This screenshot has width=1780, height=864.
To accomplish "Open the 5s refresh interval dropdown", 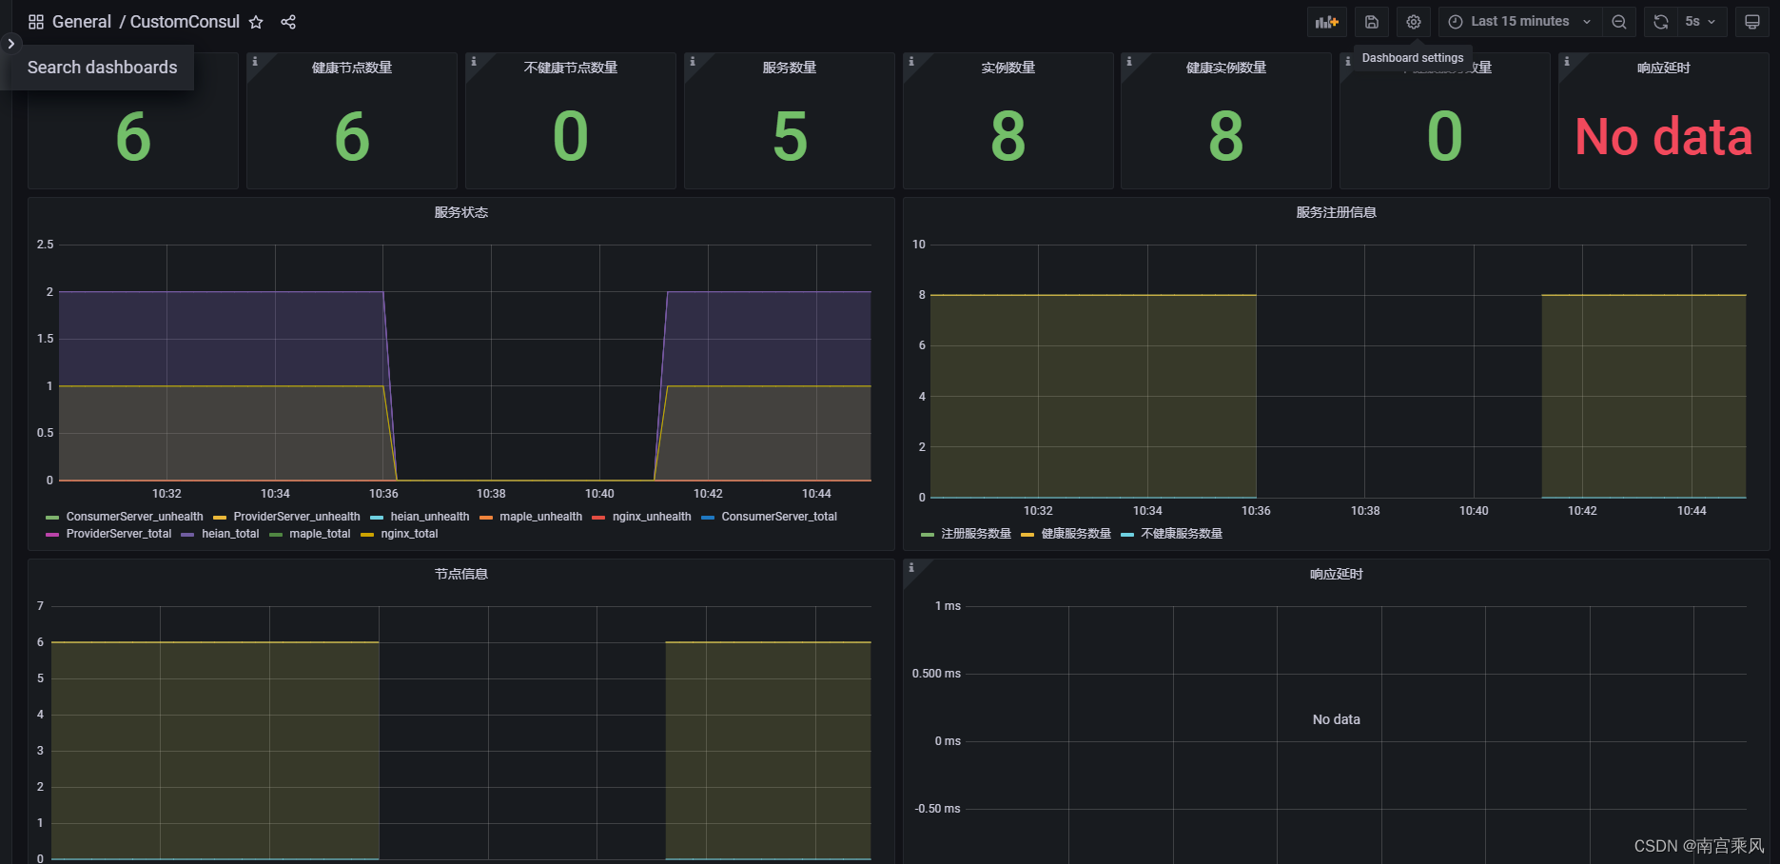I will tap(1703, 21).
